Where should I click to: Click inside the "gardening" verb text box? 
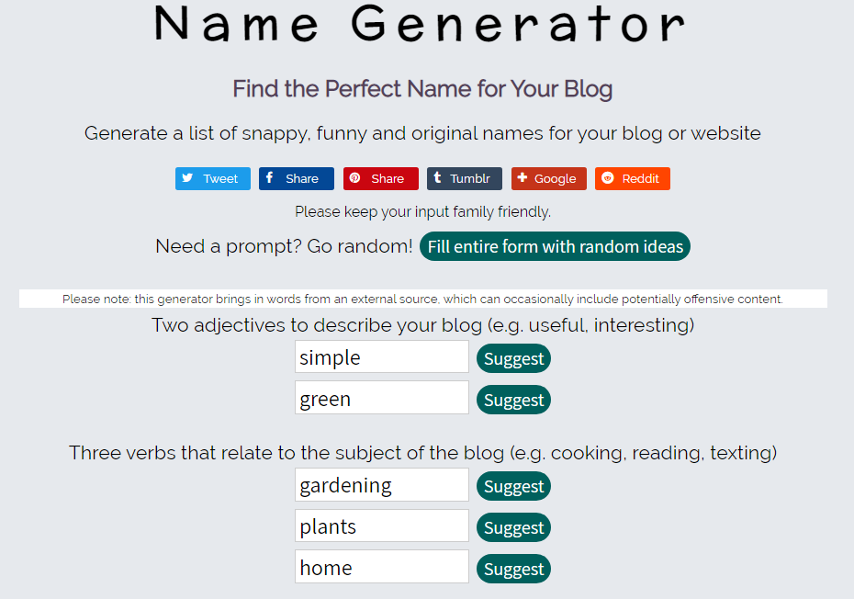coord(381,485)
